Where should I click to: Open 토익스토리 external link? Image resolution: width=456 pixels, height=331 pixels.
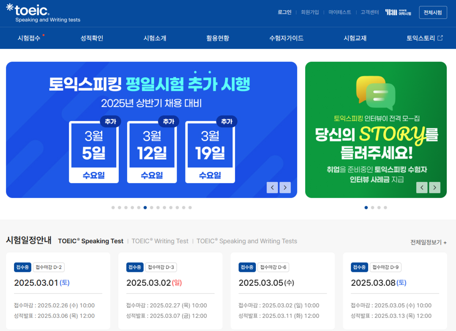[424, 38]
